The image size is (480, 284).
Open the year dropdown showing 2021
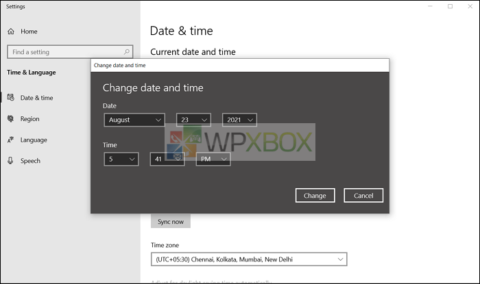[x=239, y=120]
